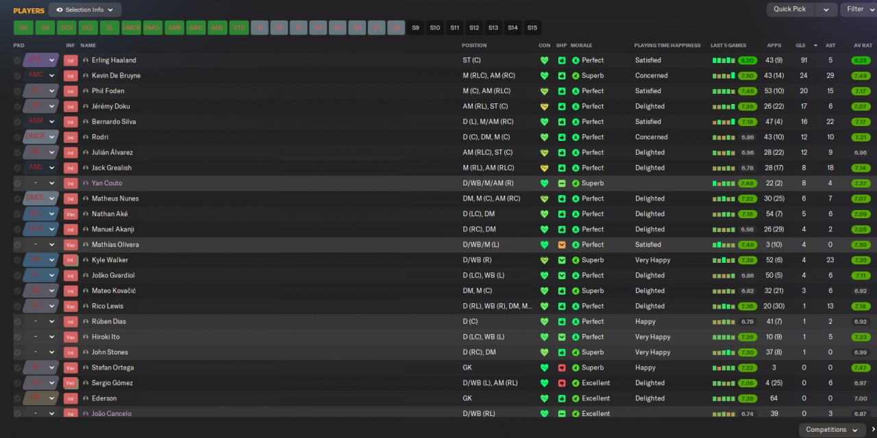Open Julián Álvarez's player profile
The image size is (877, 438).
(112, 153)
